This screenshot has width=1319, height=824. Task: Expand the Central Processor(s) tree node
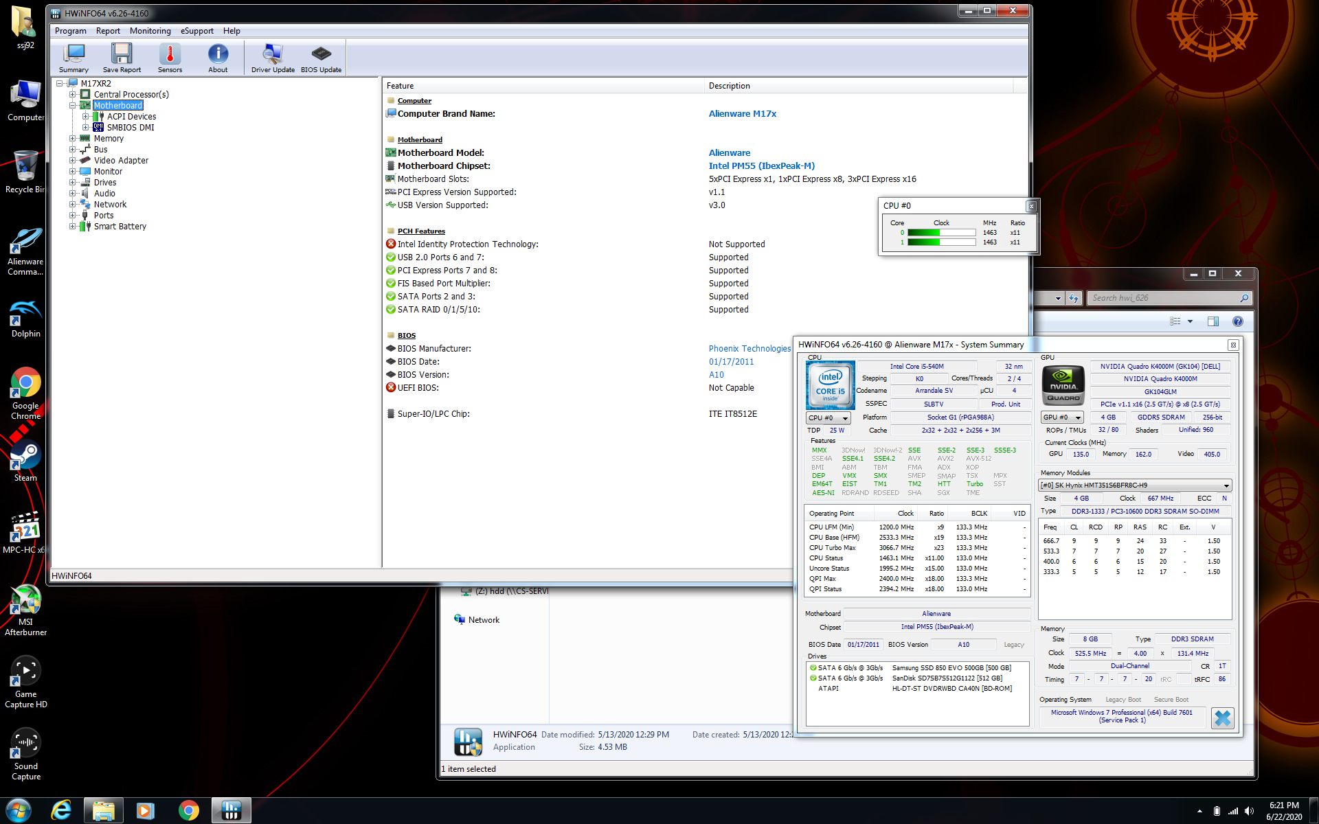tap(73, 95)
